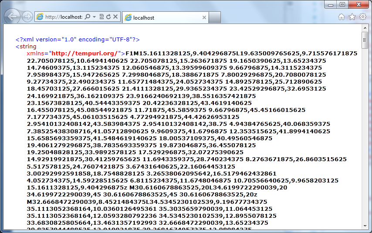The image size is (372, 233).
Task: Click the value 33.6830825805664,13.4631357192993
Action: [x=91, y=223]
